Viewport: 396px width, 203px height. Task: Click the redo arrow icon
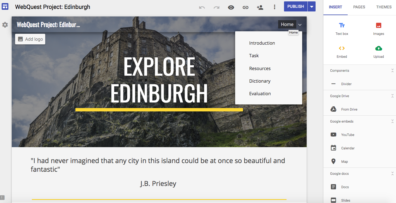(x=216, y=7)
